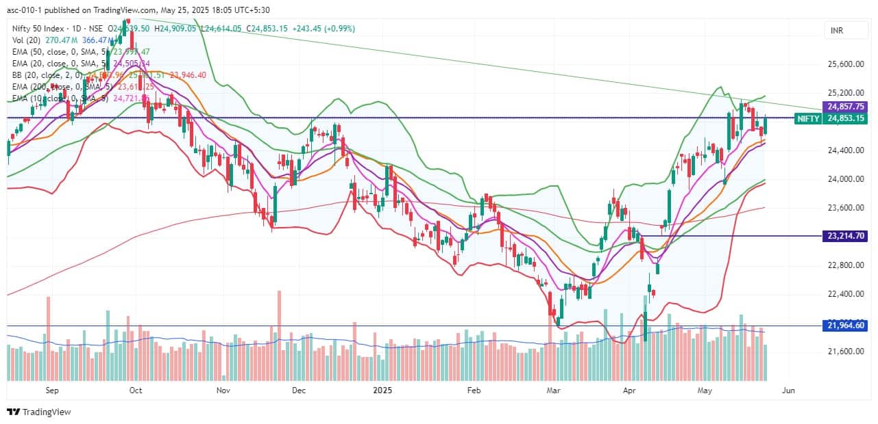
Task: Click the Sep label on time axis
Action: click(52, 390)
